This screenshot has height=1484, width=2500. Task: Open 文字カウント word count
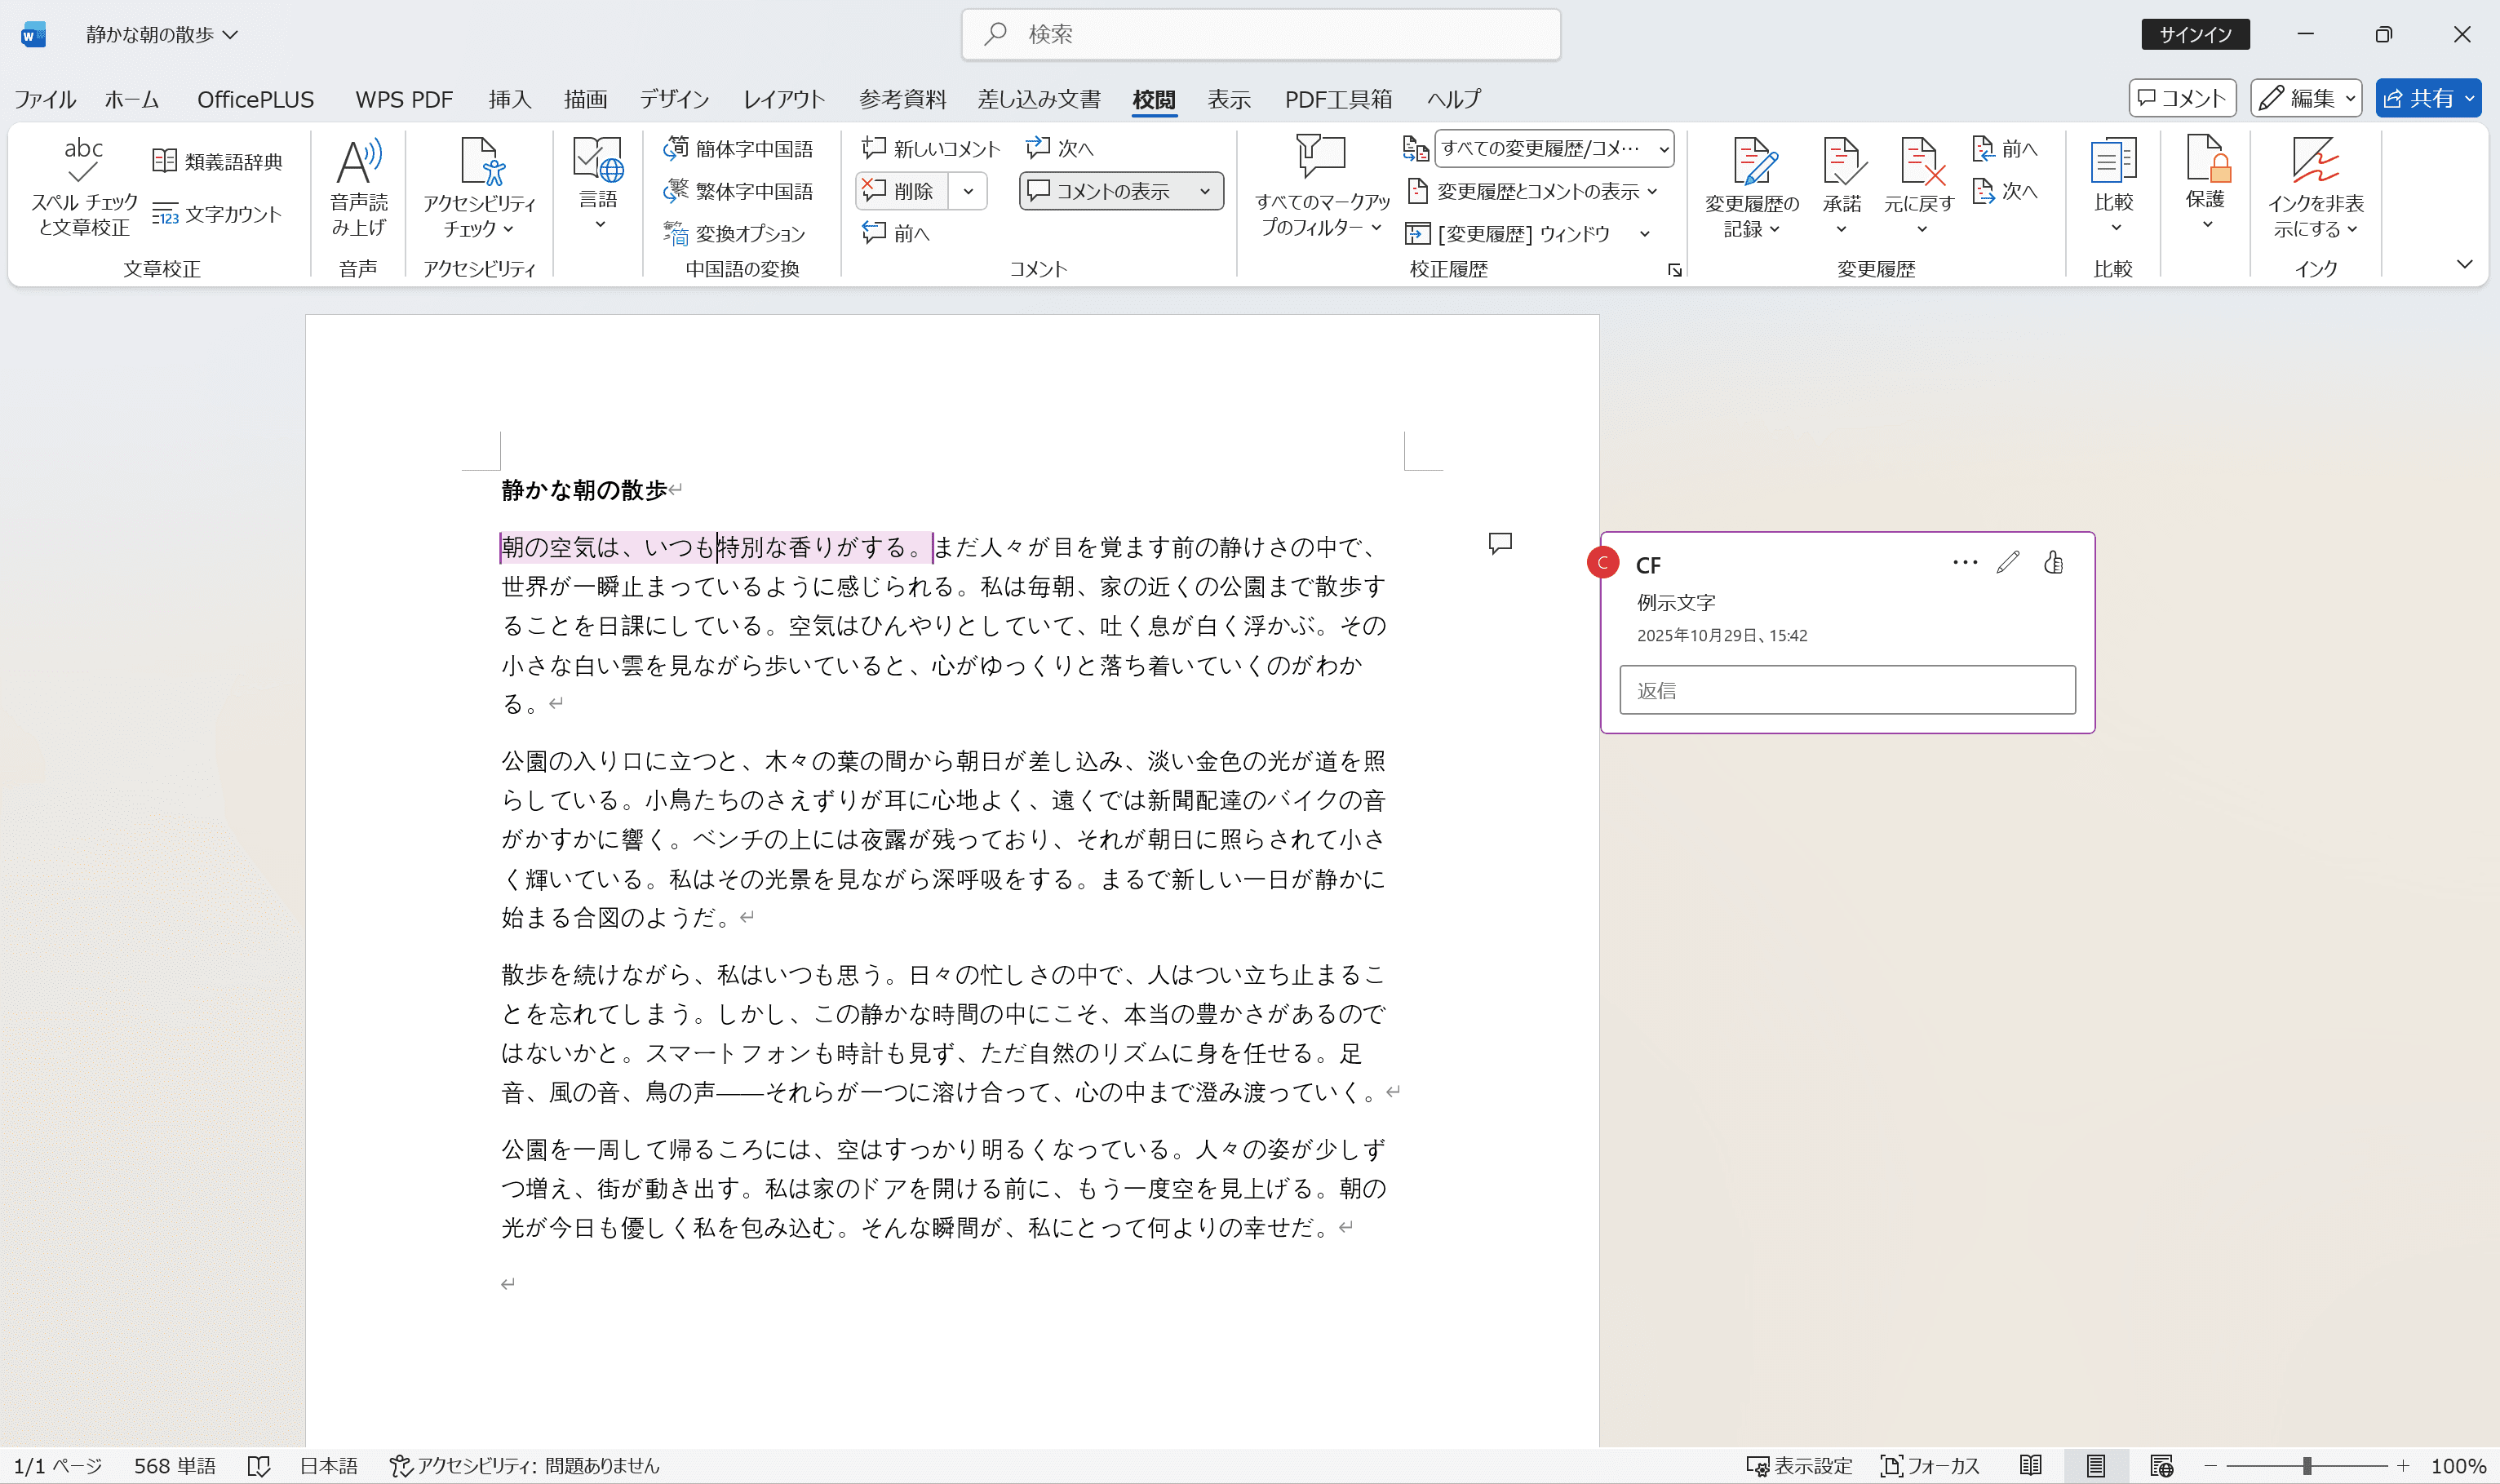tap(218, 213)
